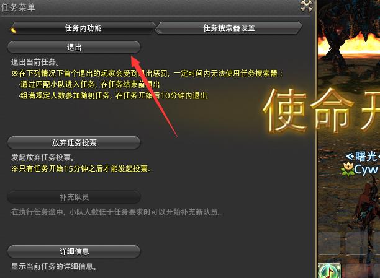Show duty details via 详细信息 button
The image size is (380, 278).
click(74, 251)
